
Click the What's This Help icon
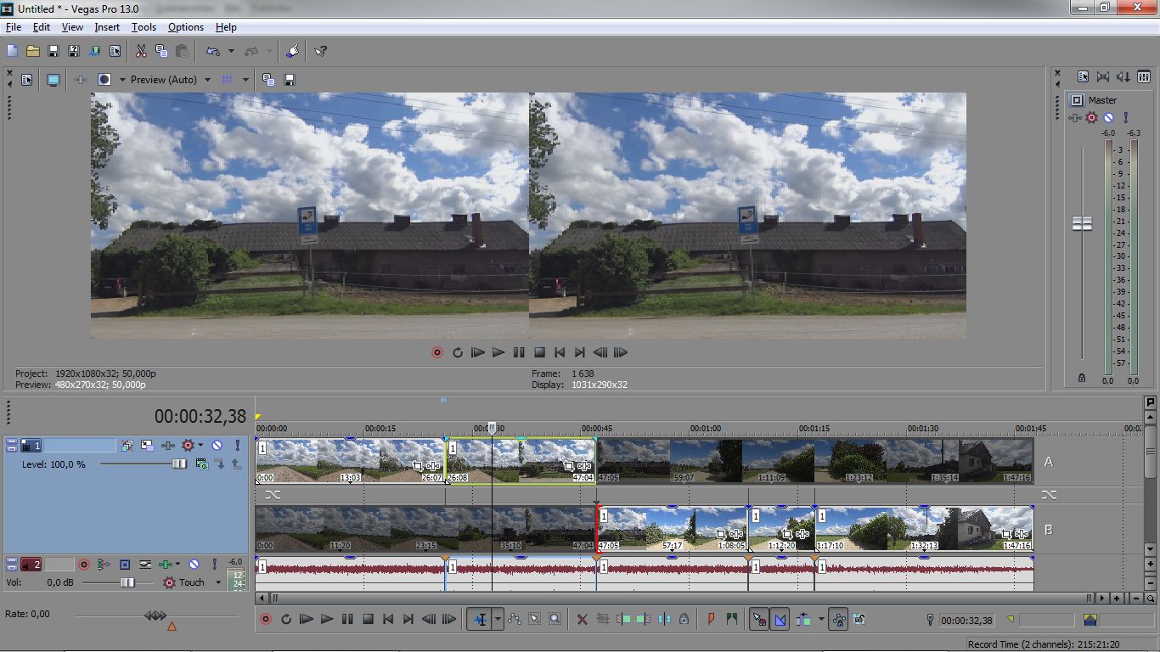coord(320,52)
